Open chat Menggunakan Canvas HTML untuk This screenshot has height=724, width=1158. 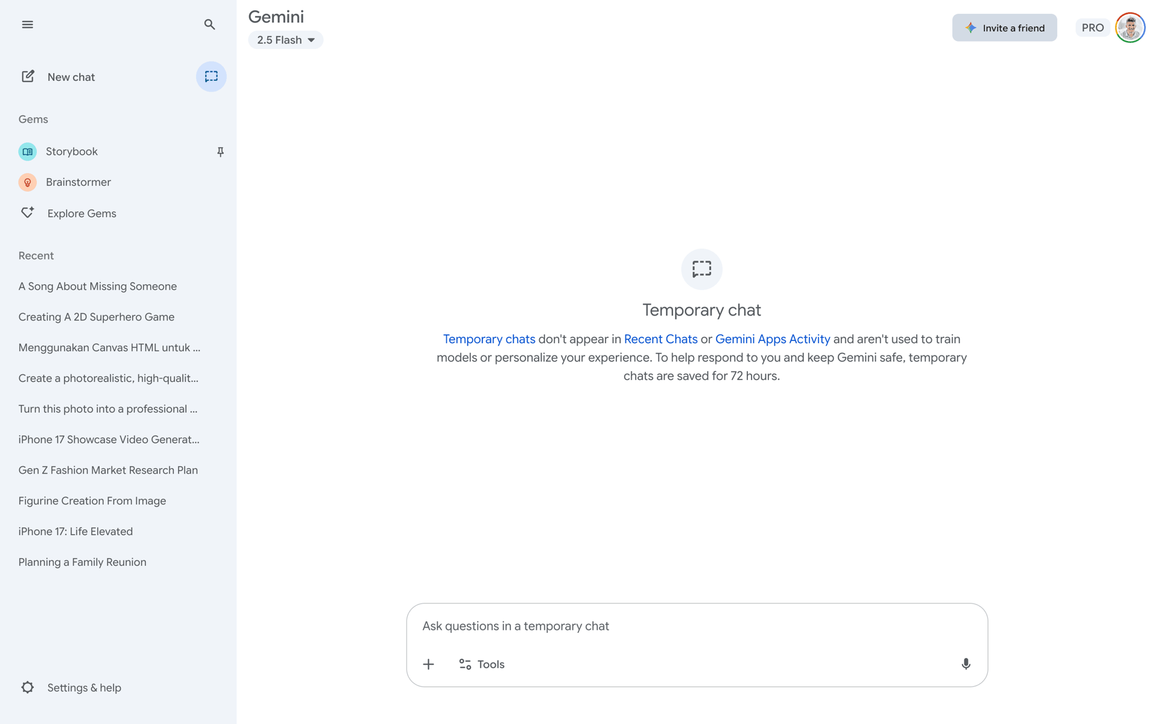click(109, 348)
